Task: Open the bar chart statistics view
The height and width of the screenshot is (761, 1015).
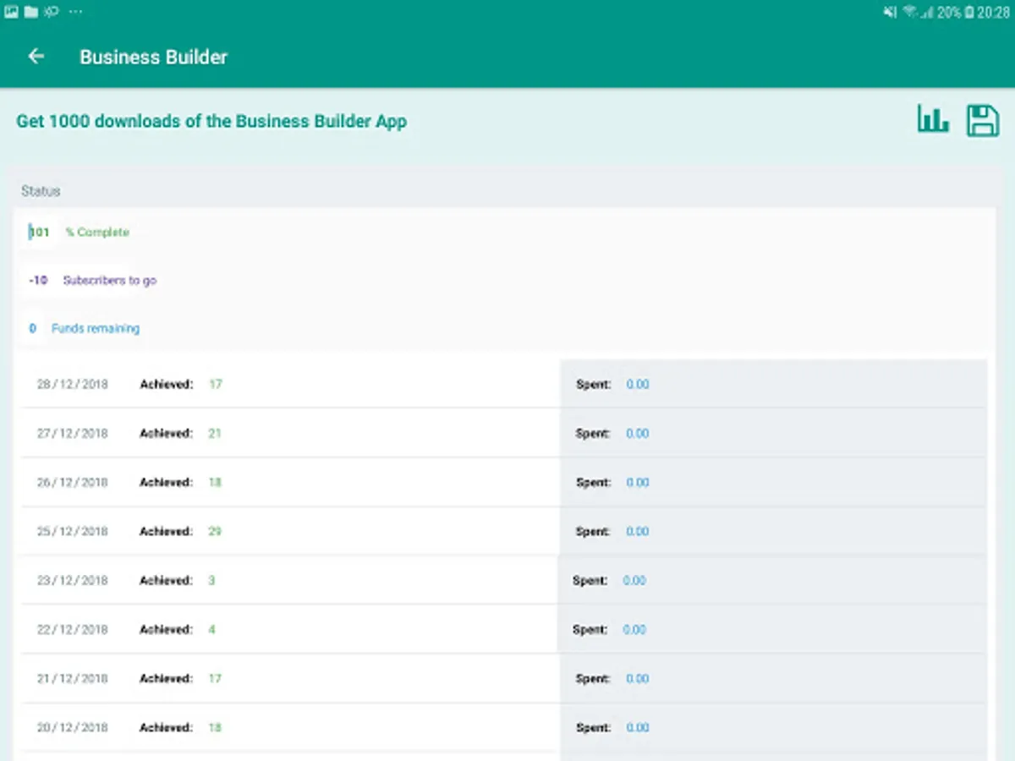Action: [x=933, y=119]
